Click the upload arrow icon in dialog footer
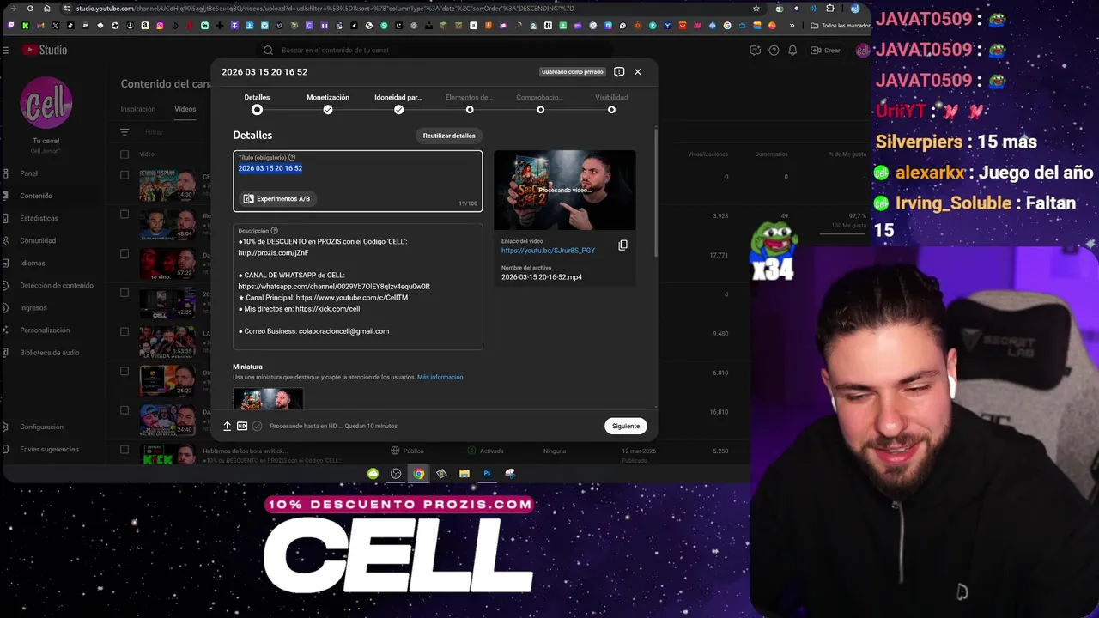The width and height of the screenshot is (1099, 618). pyautogui.click(x=228, y=426)
